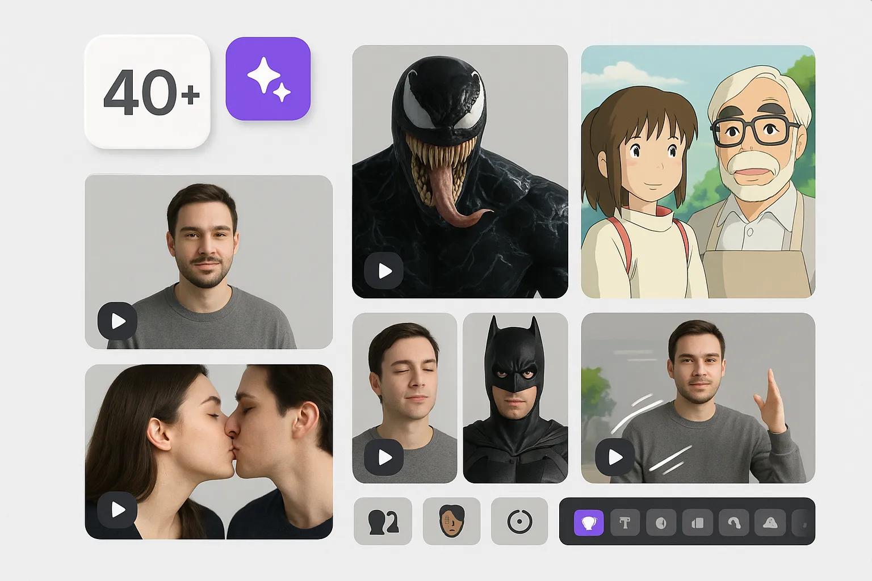This screenshot has width=872, height=581.
Task: Select the T text tool icon
Action: tap(625, 523)
